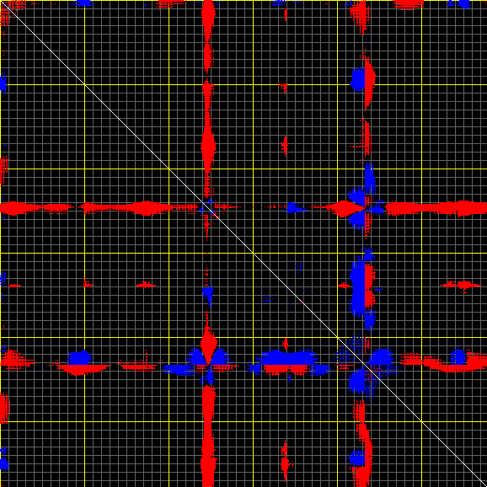Click the center yellow intersection on the white diagonal

[253, 253]
